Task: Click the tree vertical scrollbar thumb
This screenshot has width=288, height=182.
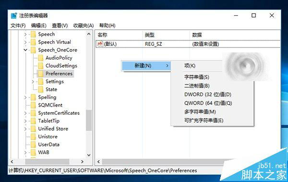Action: (89, 120)
